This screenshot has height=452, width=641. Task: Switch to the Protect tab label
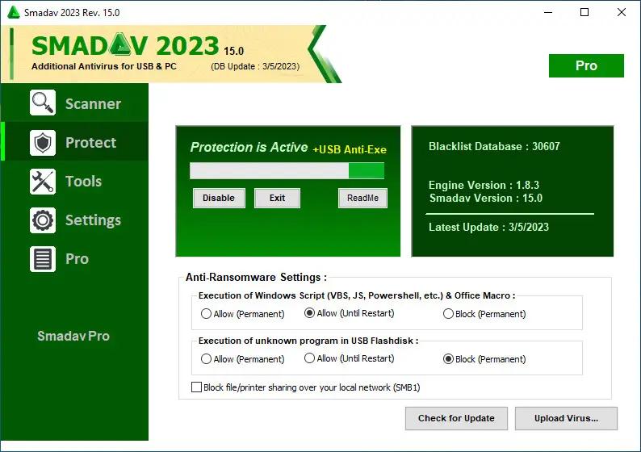coord(90,143)
